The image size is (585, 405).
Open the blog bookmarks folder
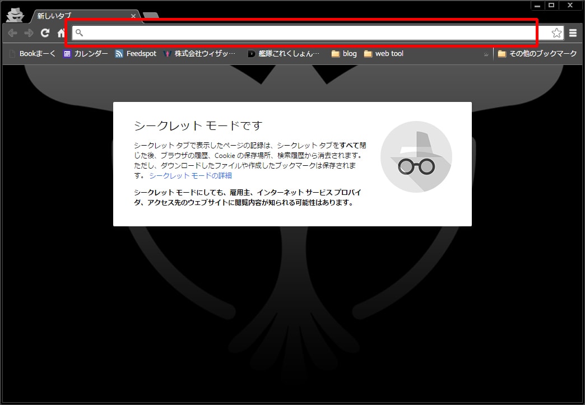coord(343,53)
